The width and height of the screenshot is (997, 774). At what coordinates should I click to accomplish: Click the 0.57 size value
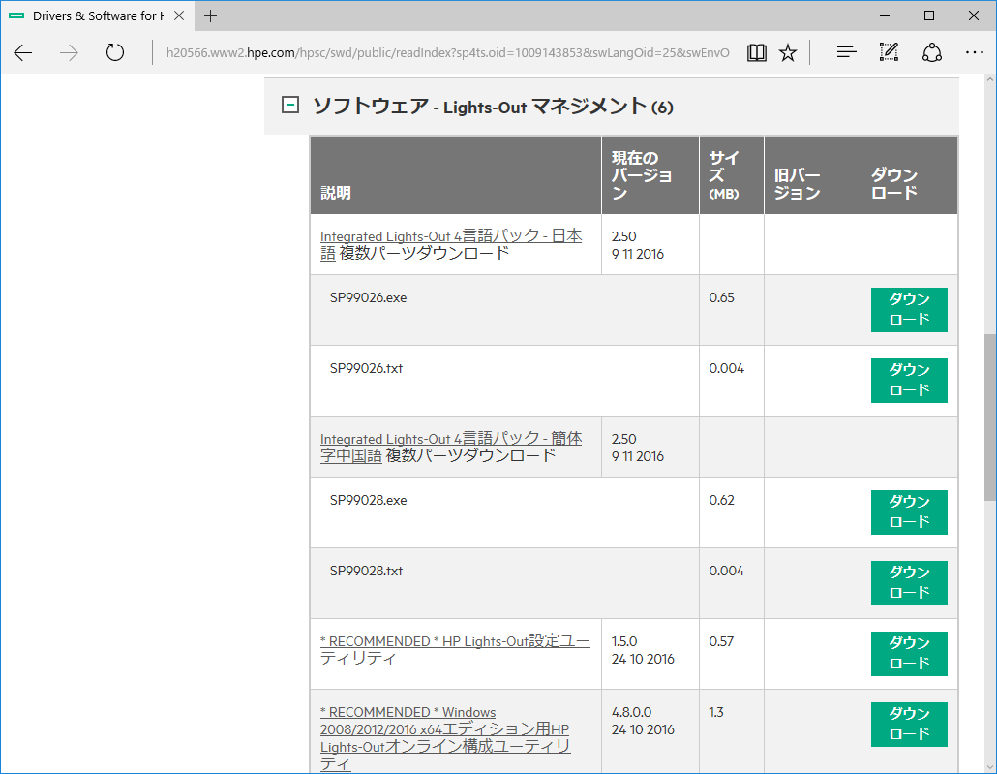click(722, 641)
